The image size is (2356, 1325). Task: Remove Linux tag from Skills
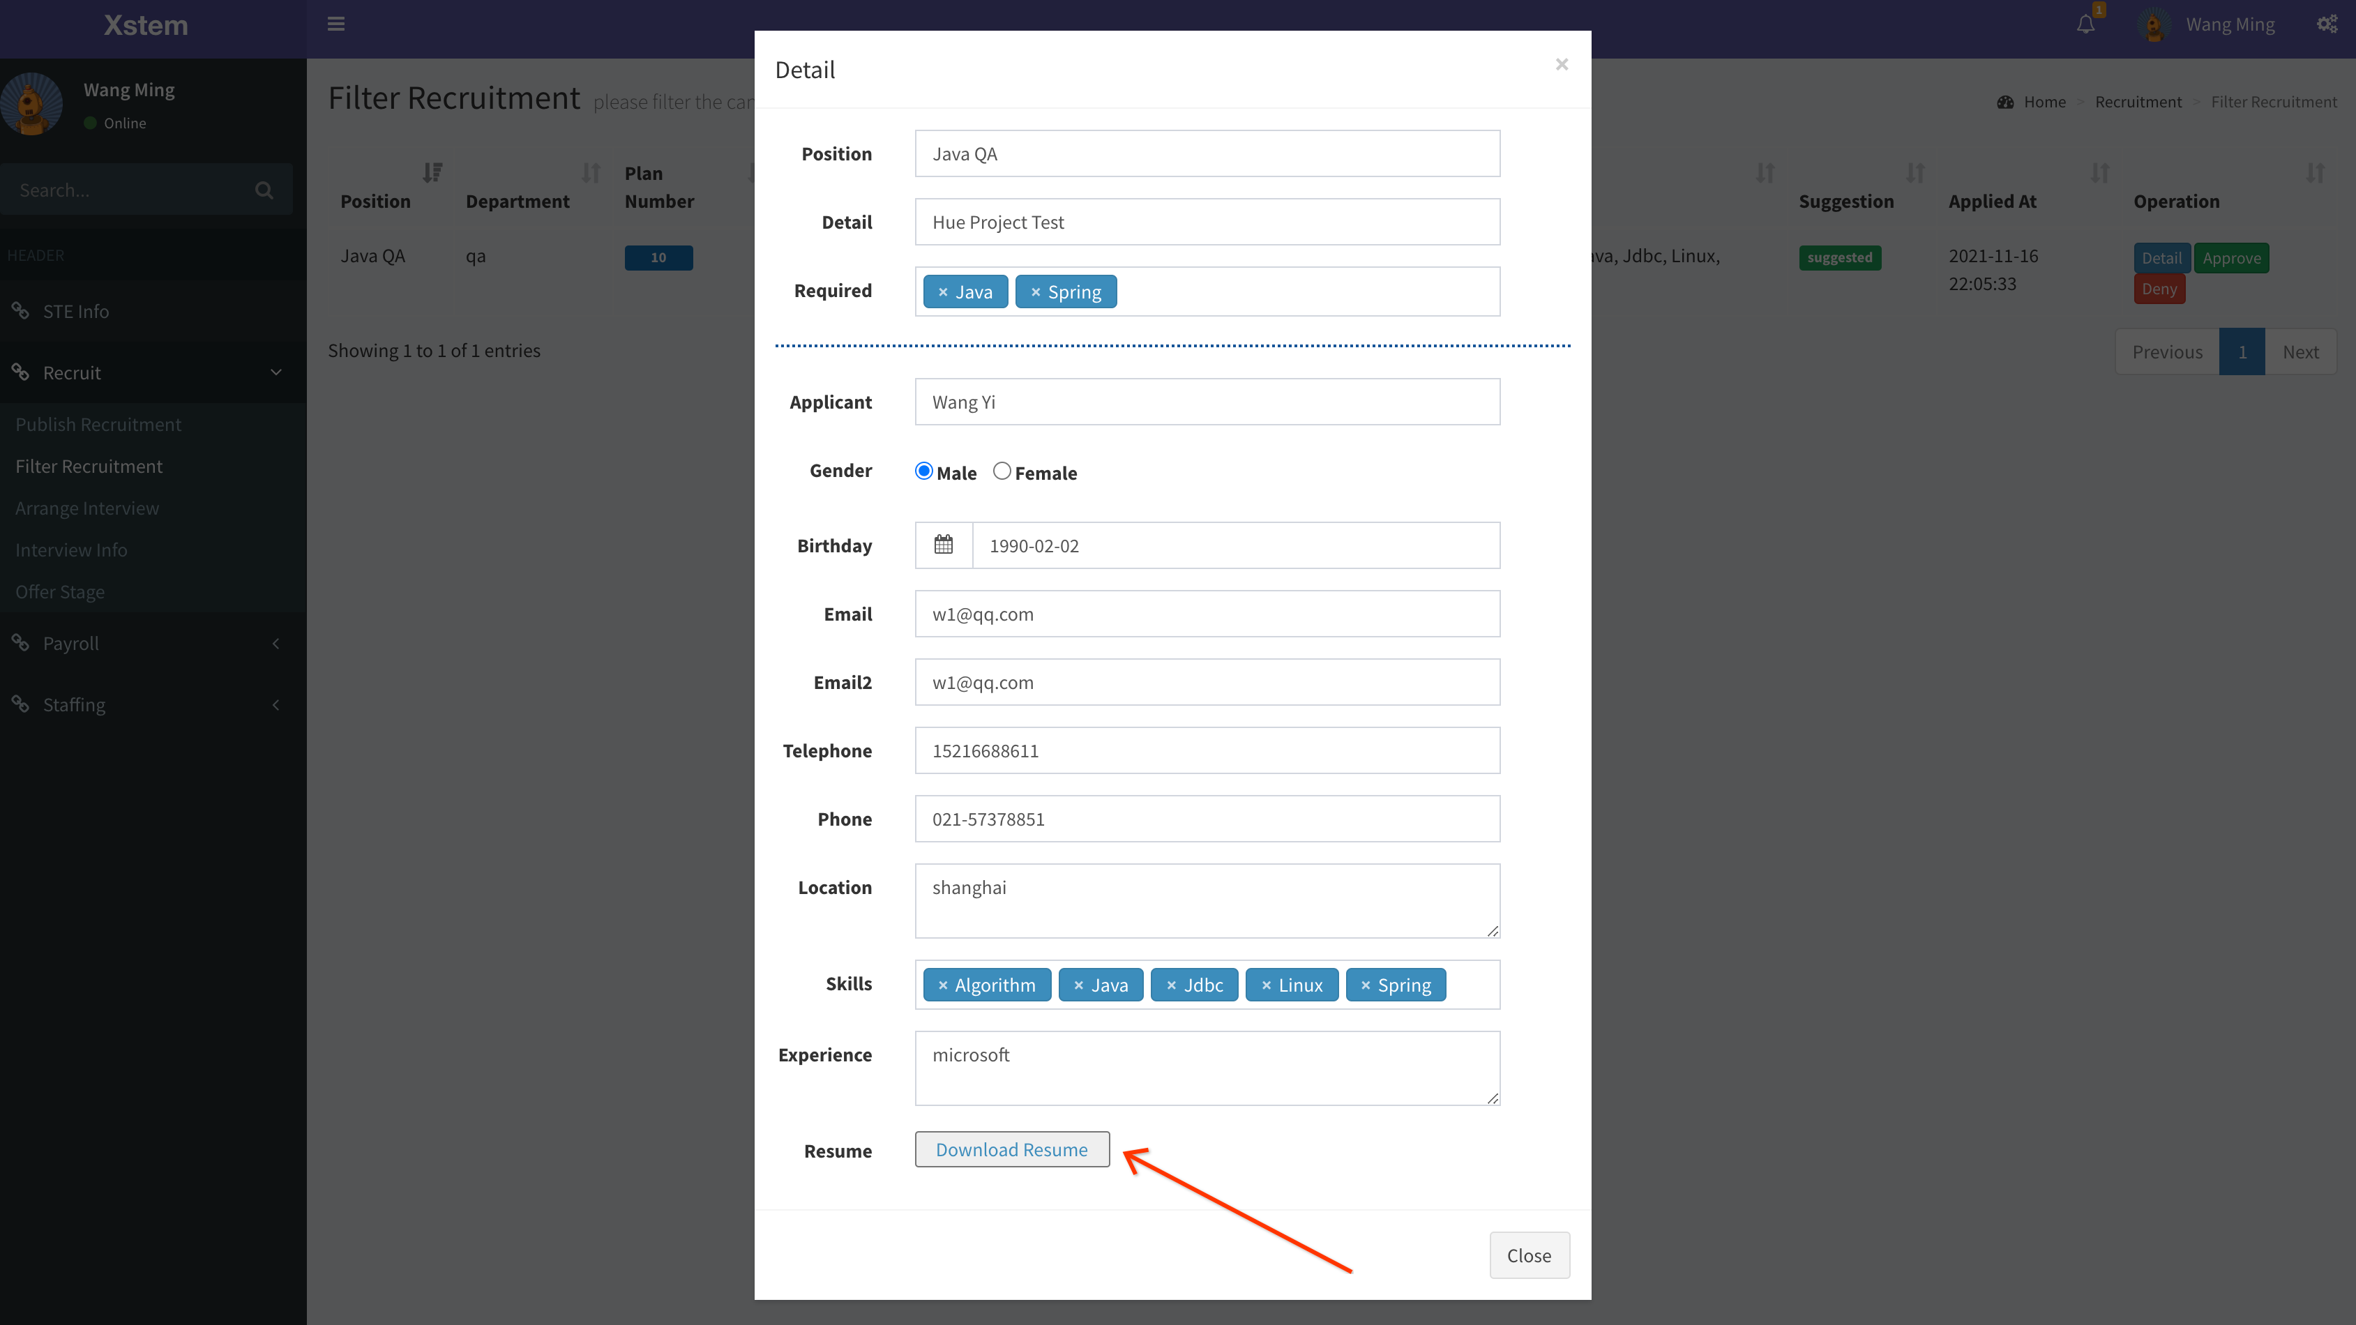pos(1266,986)
